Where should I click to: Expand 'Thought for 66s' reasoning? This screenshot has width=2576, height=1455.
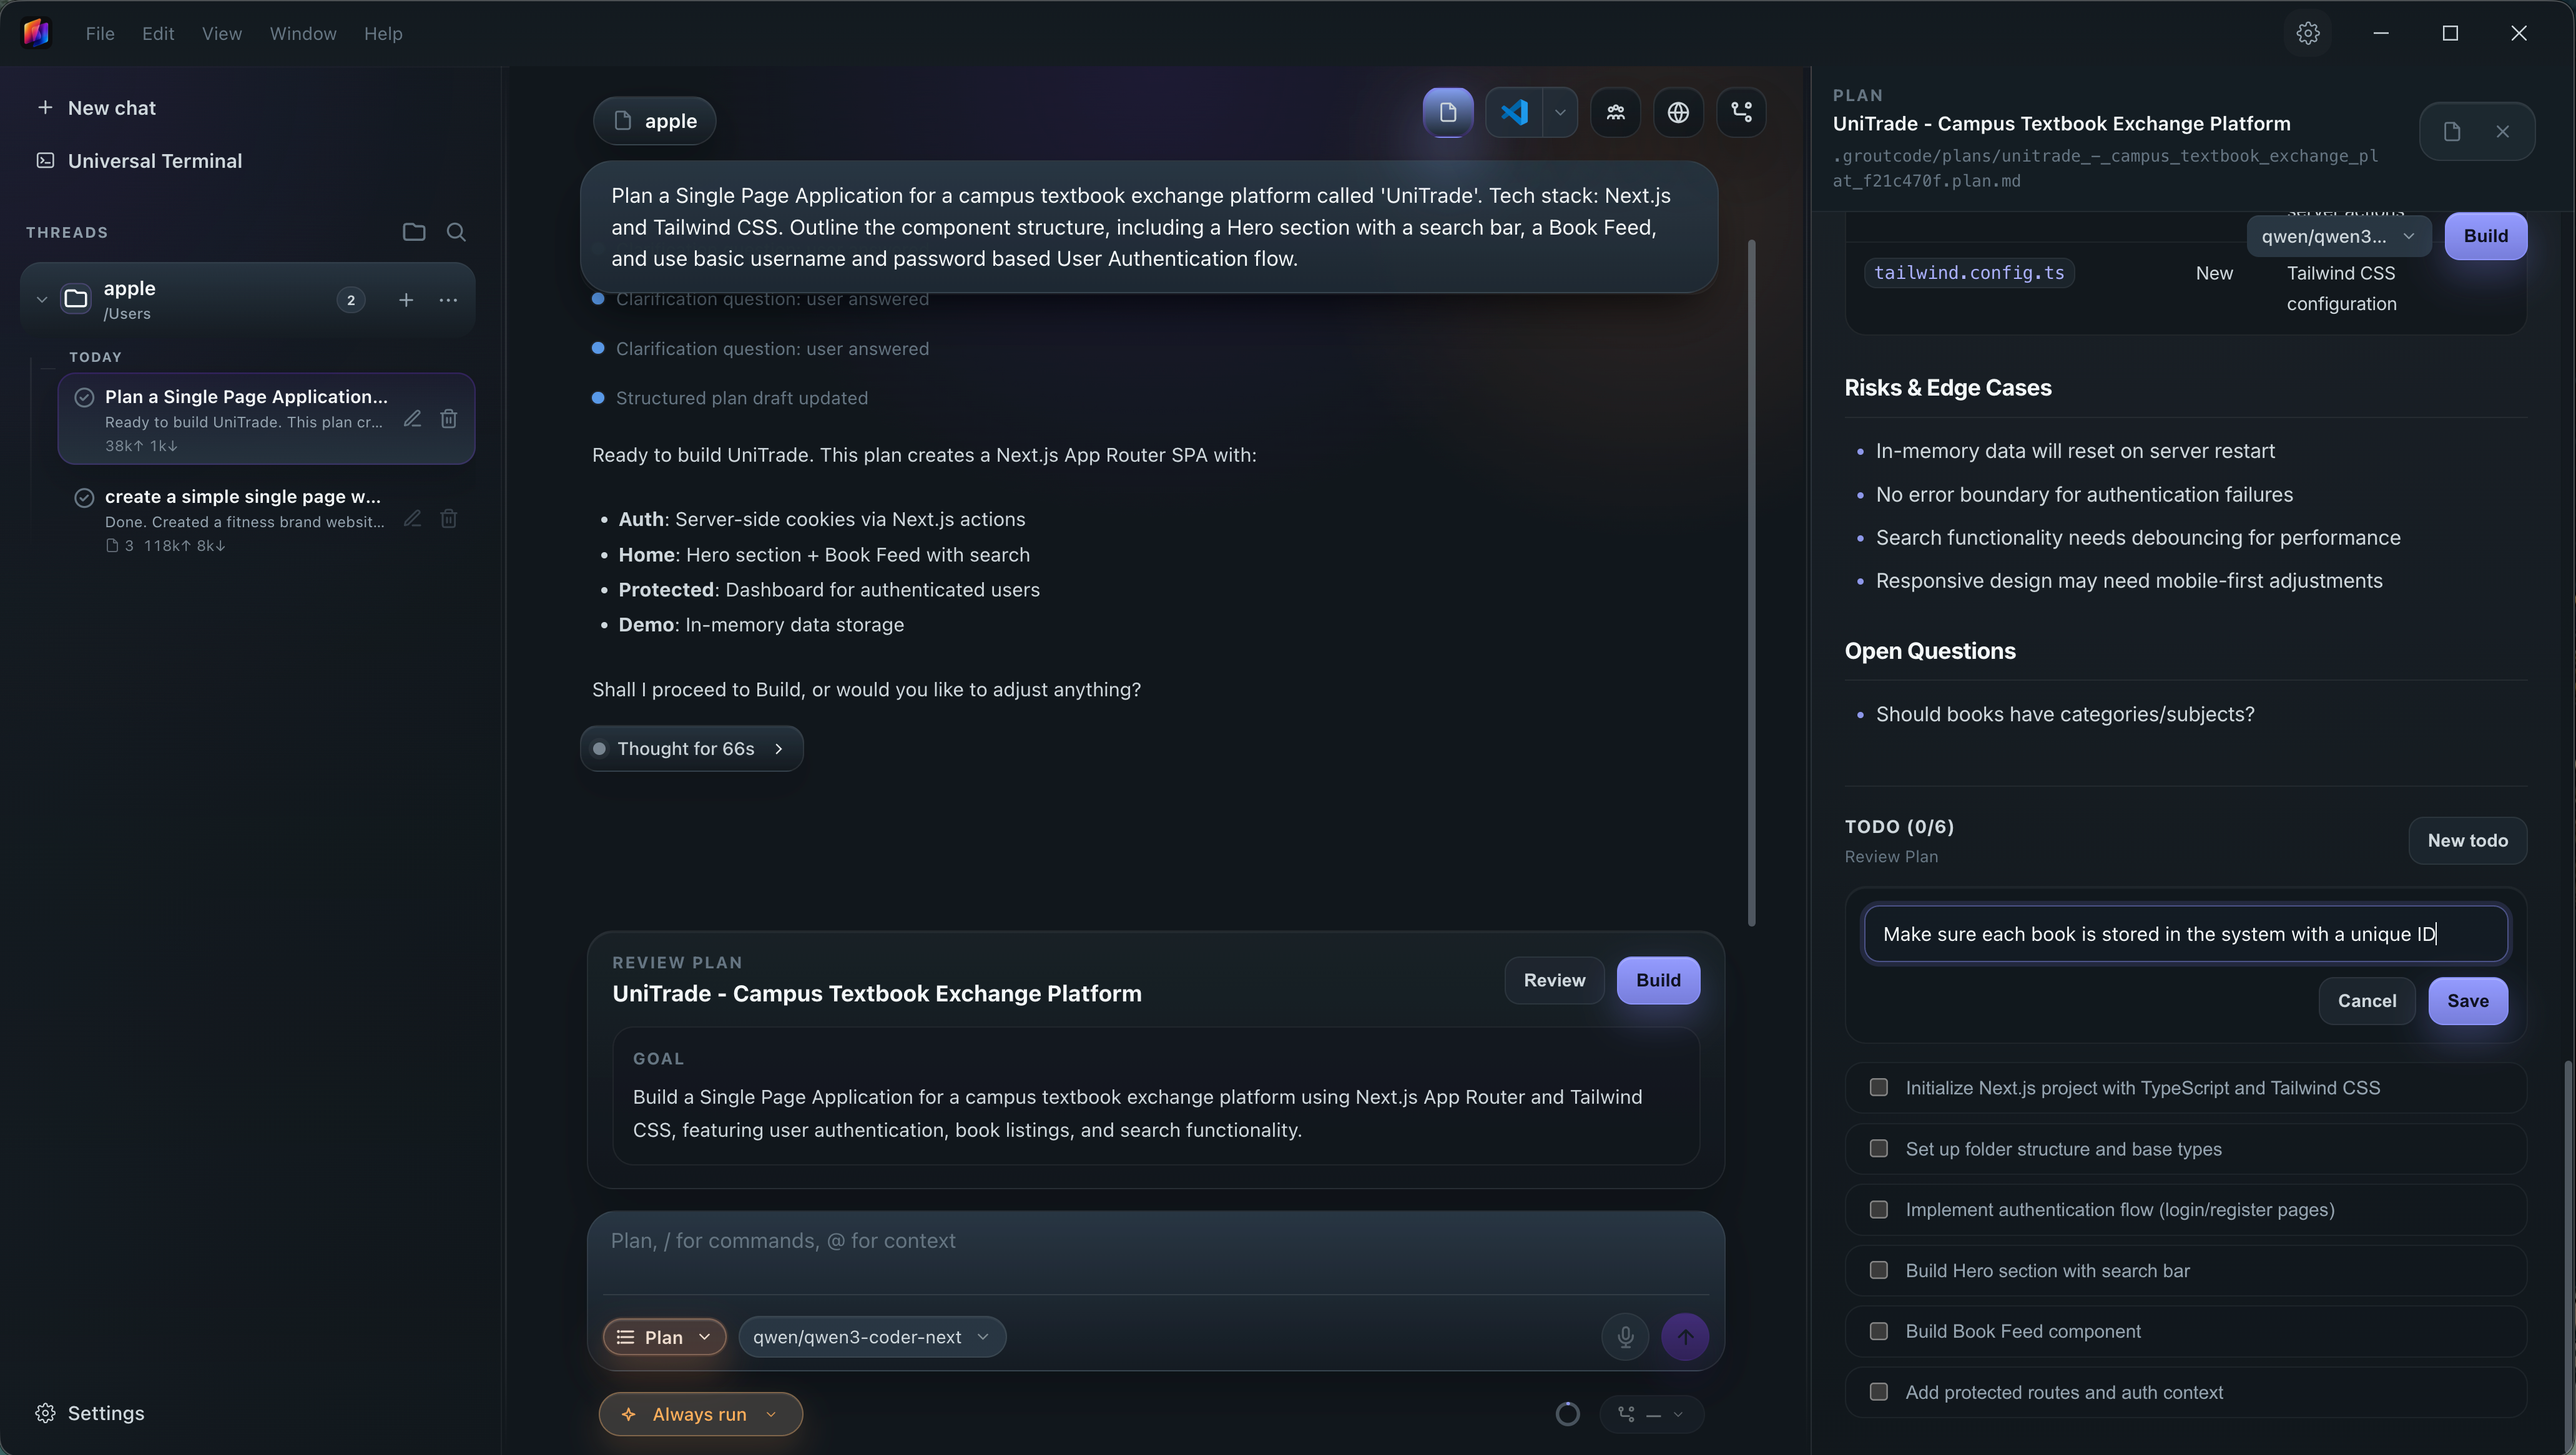click(692, 749)
